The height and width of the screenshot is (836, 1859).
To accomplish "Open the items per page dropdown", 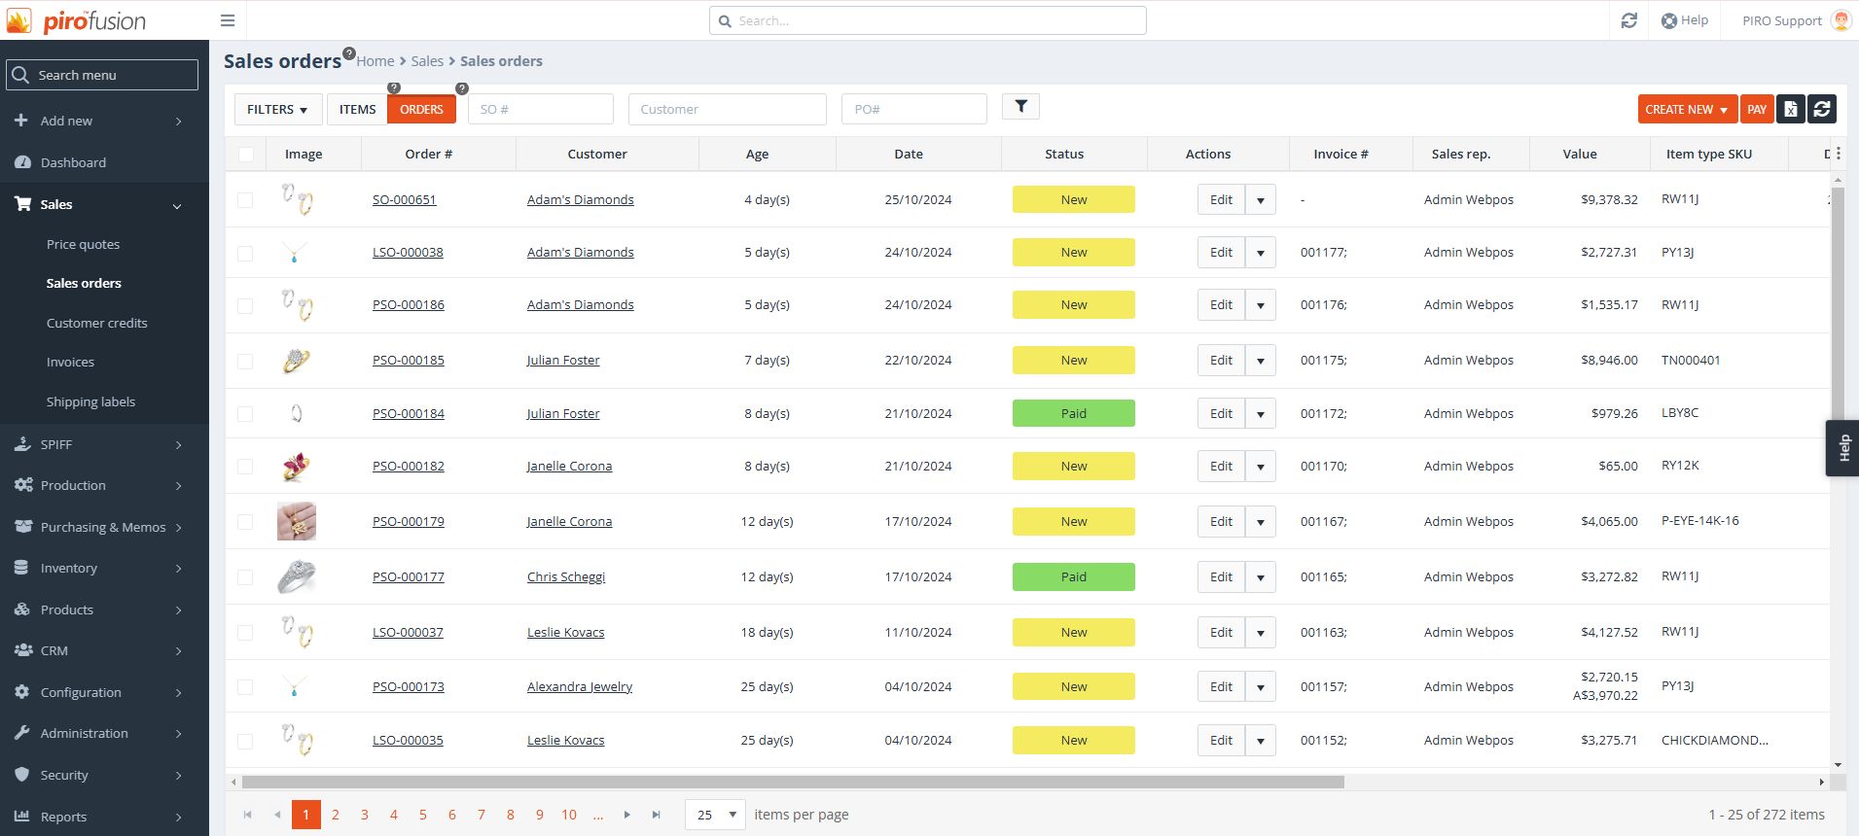I will (715, 815).
